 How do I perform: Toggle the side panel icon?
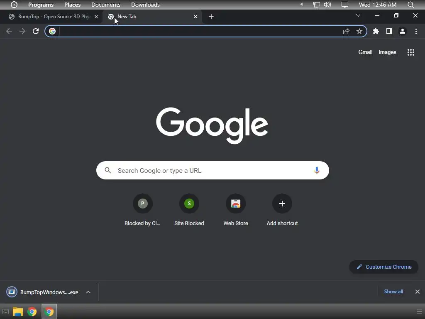389,31
